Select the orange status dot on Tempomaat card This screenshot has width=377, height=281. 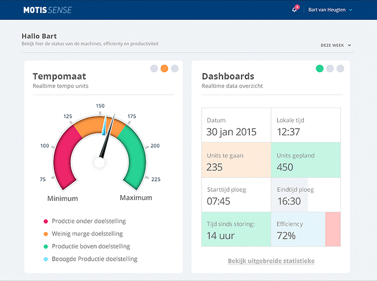165,69
